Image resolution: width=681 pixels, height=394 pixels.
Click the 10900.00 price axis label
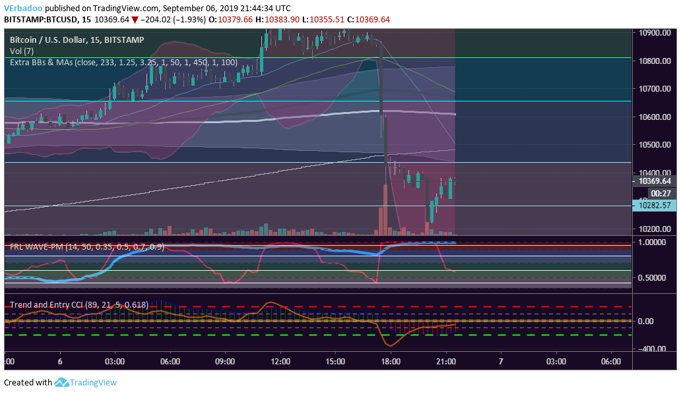pos(655,33)
